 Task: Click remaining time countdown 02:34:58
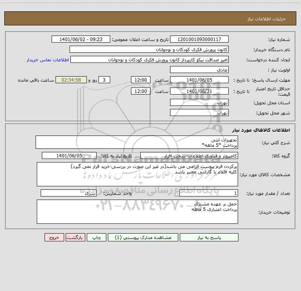click(71, 80)
